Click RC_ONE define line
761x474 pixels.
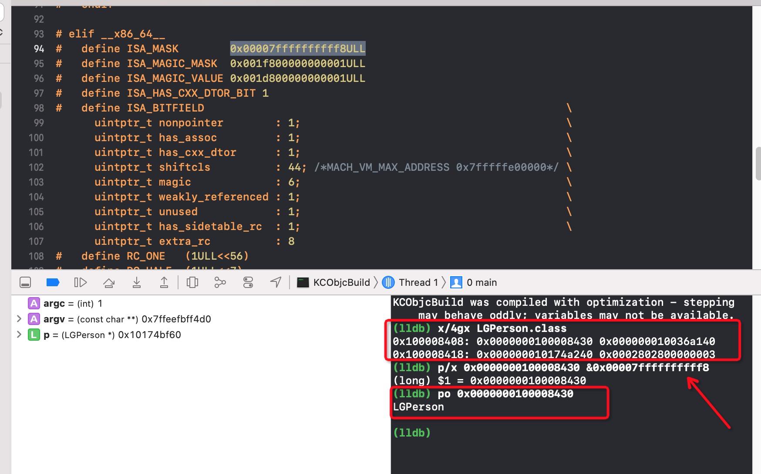pyautogui.click(x=152, y=256)
